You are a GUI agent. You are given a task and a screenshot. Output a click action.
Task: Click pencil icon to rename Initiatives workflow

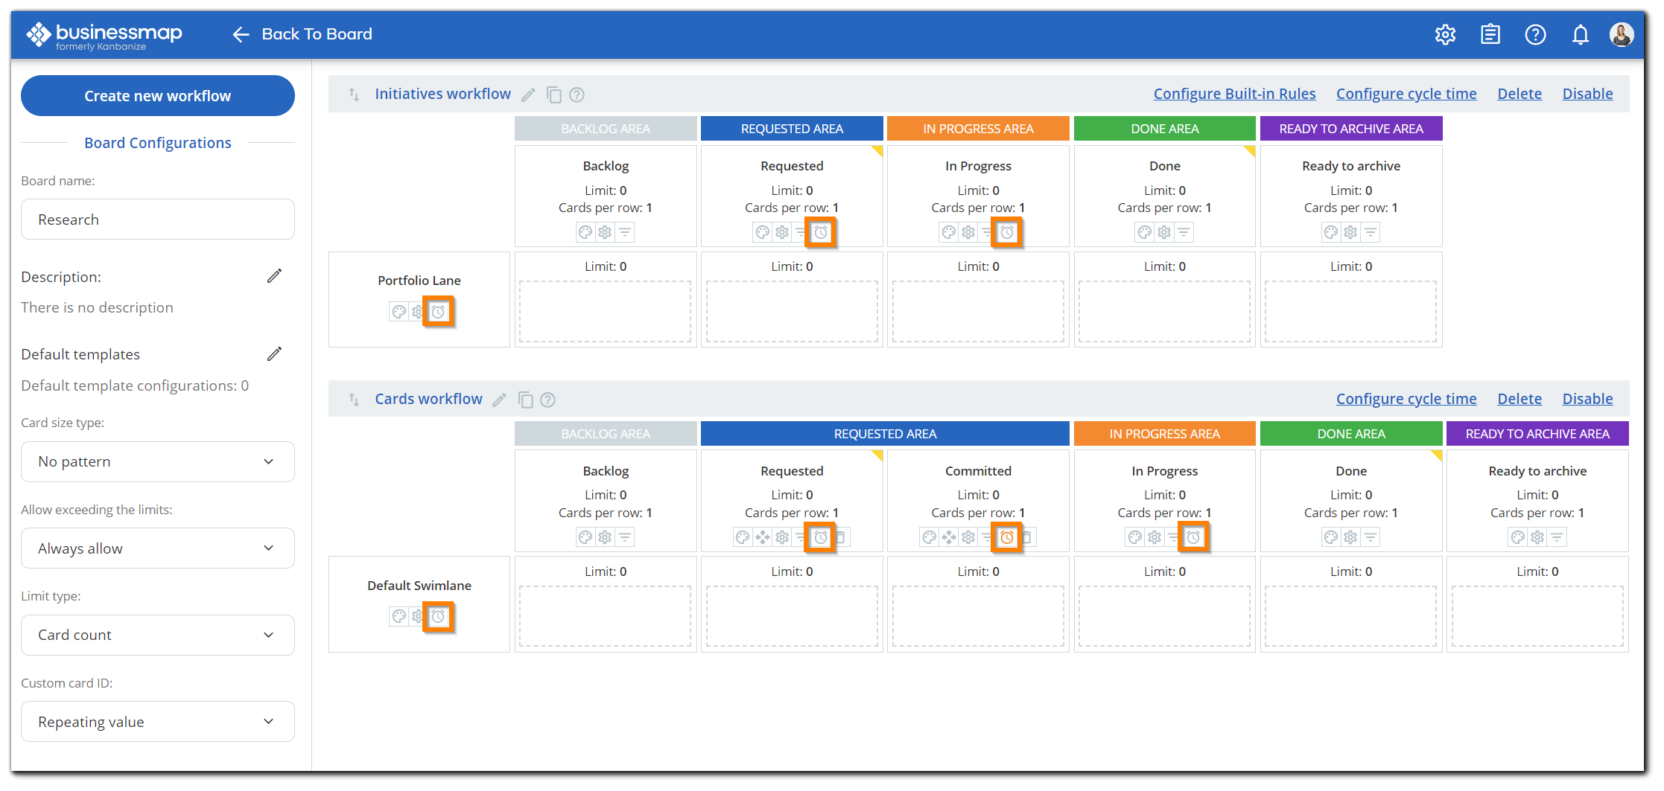click(x=528, y=95)
